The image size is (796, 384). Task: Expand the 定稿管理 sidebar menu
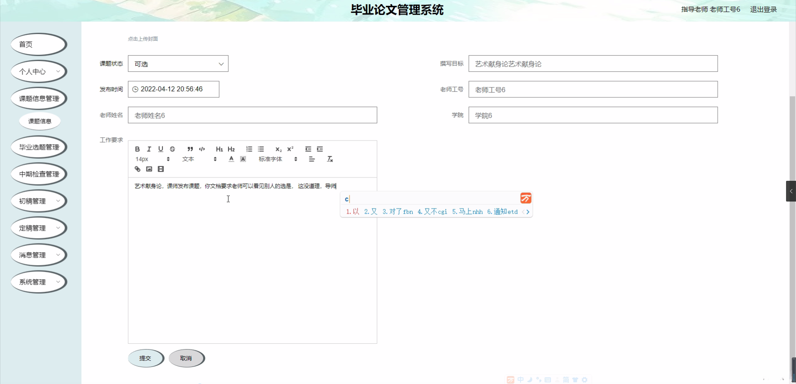click(39, 228)
